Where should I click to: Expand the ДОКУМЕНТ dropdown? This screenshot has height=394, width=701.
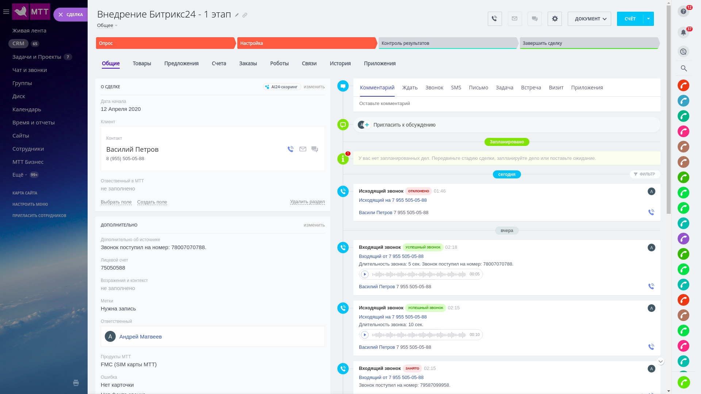click(x=589, y=19)
